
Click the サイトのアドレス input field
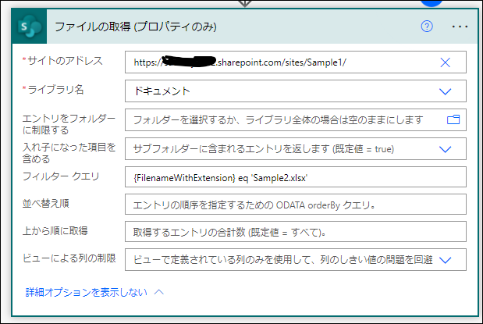[x=296, y=62]
